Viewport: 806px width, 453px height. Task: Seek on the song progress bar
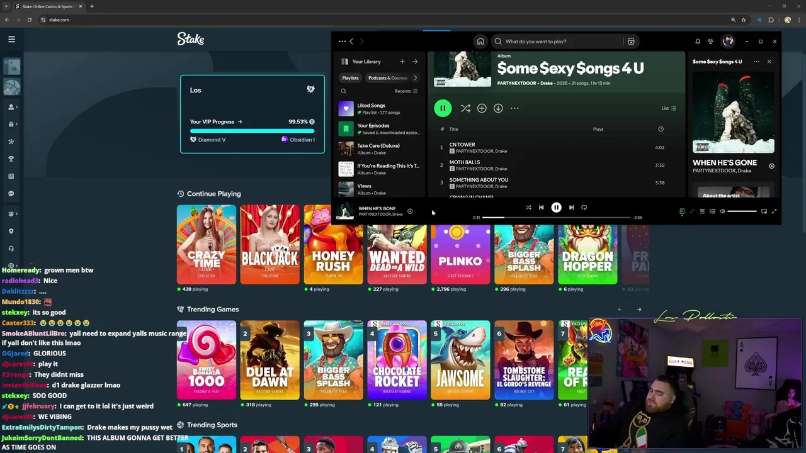point(557,218)
